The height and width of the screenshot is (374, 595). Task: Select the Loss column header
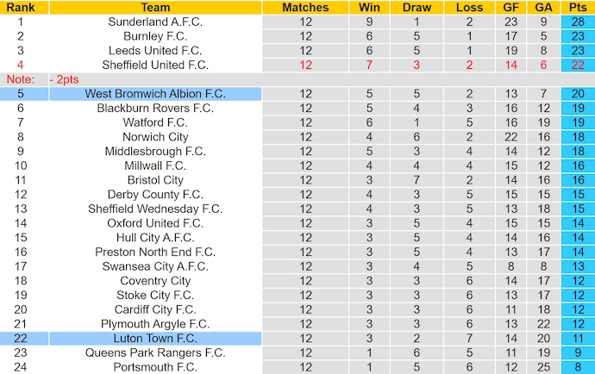pyautogui.click(x=468, y=8)
